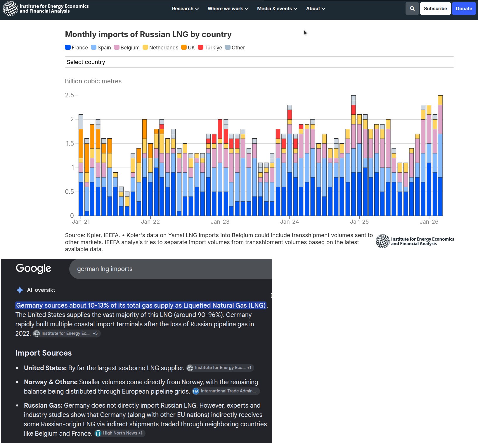
Task: Toggle Türkiye series in the legend
Action: tap(210, 48)
